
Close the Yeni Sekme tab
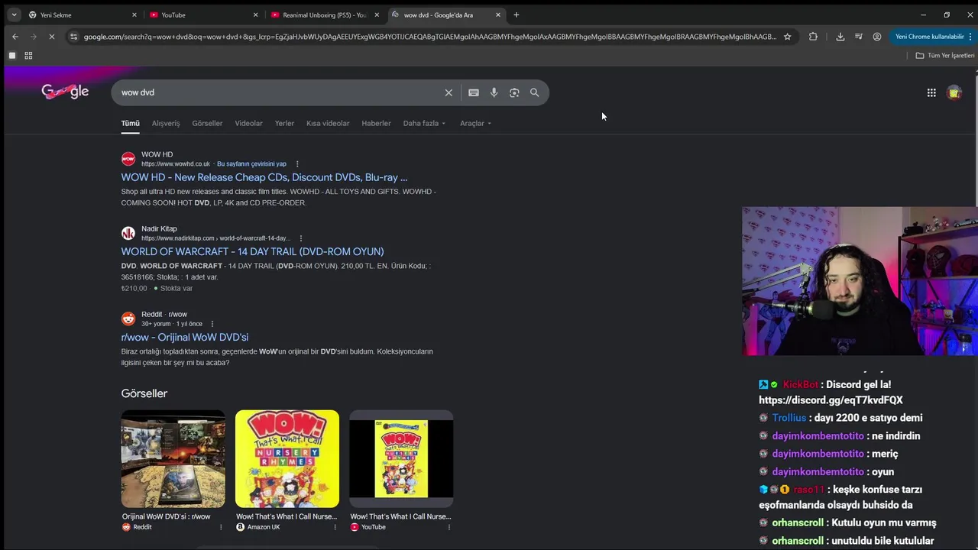134,15
